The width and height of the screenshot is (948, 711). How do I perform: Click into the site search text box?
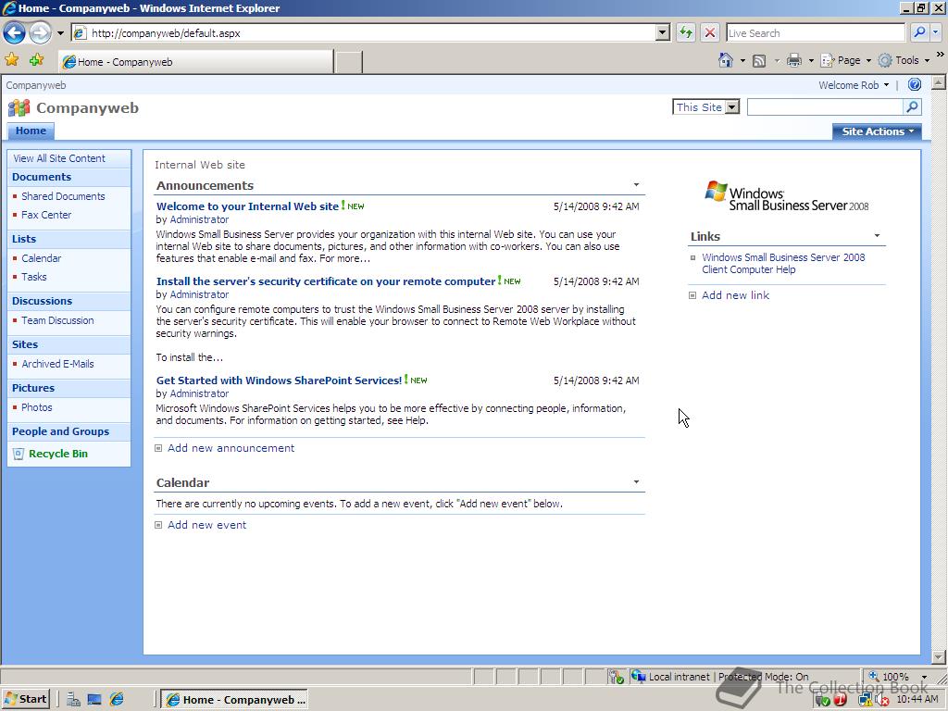pyautogui.click(x=825, y=107)
